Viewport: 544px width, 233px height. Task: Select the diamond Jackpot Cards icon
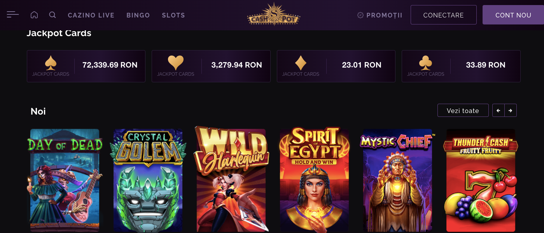click(301, 63)
